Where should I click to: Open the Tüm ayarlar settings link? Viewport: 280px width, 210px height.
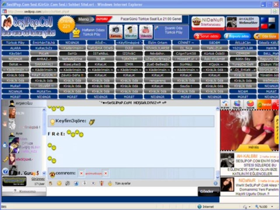[x=123, y=183]
